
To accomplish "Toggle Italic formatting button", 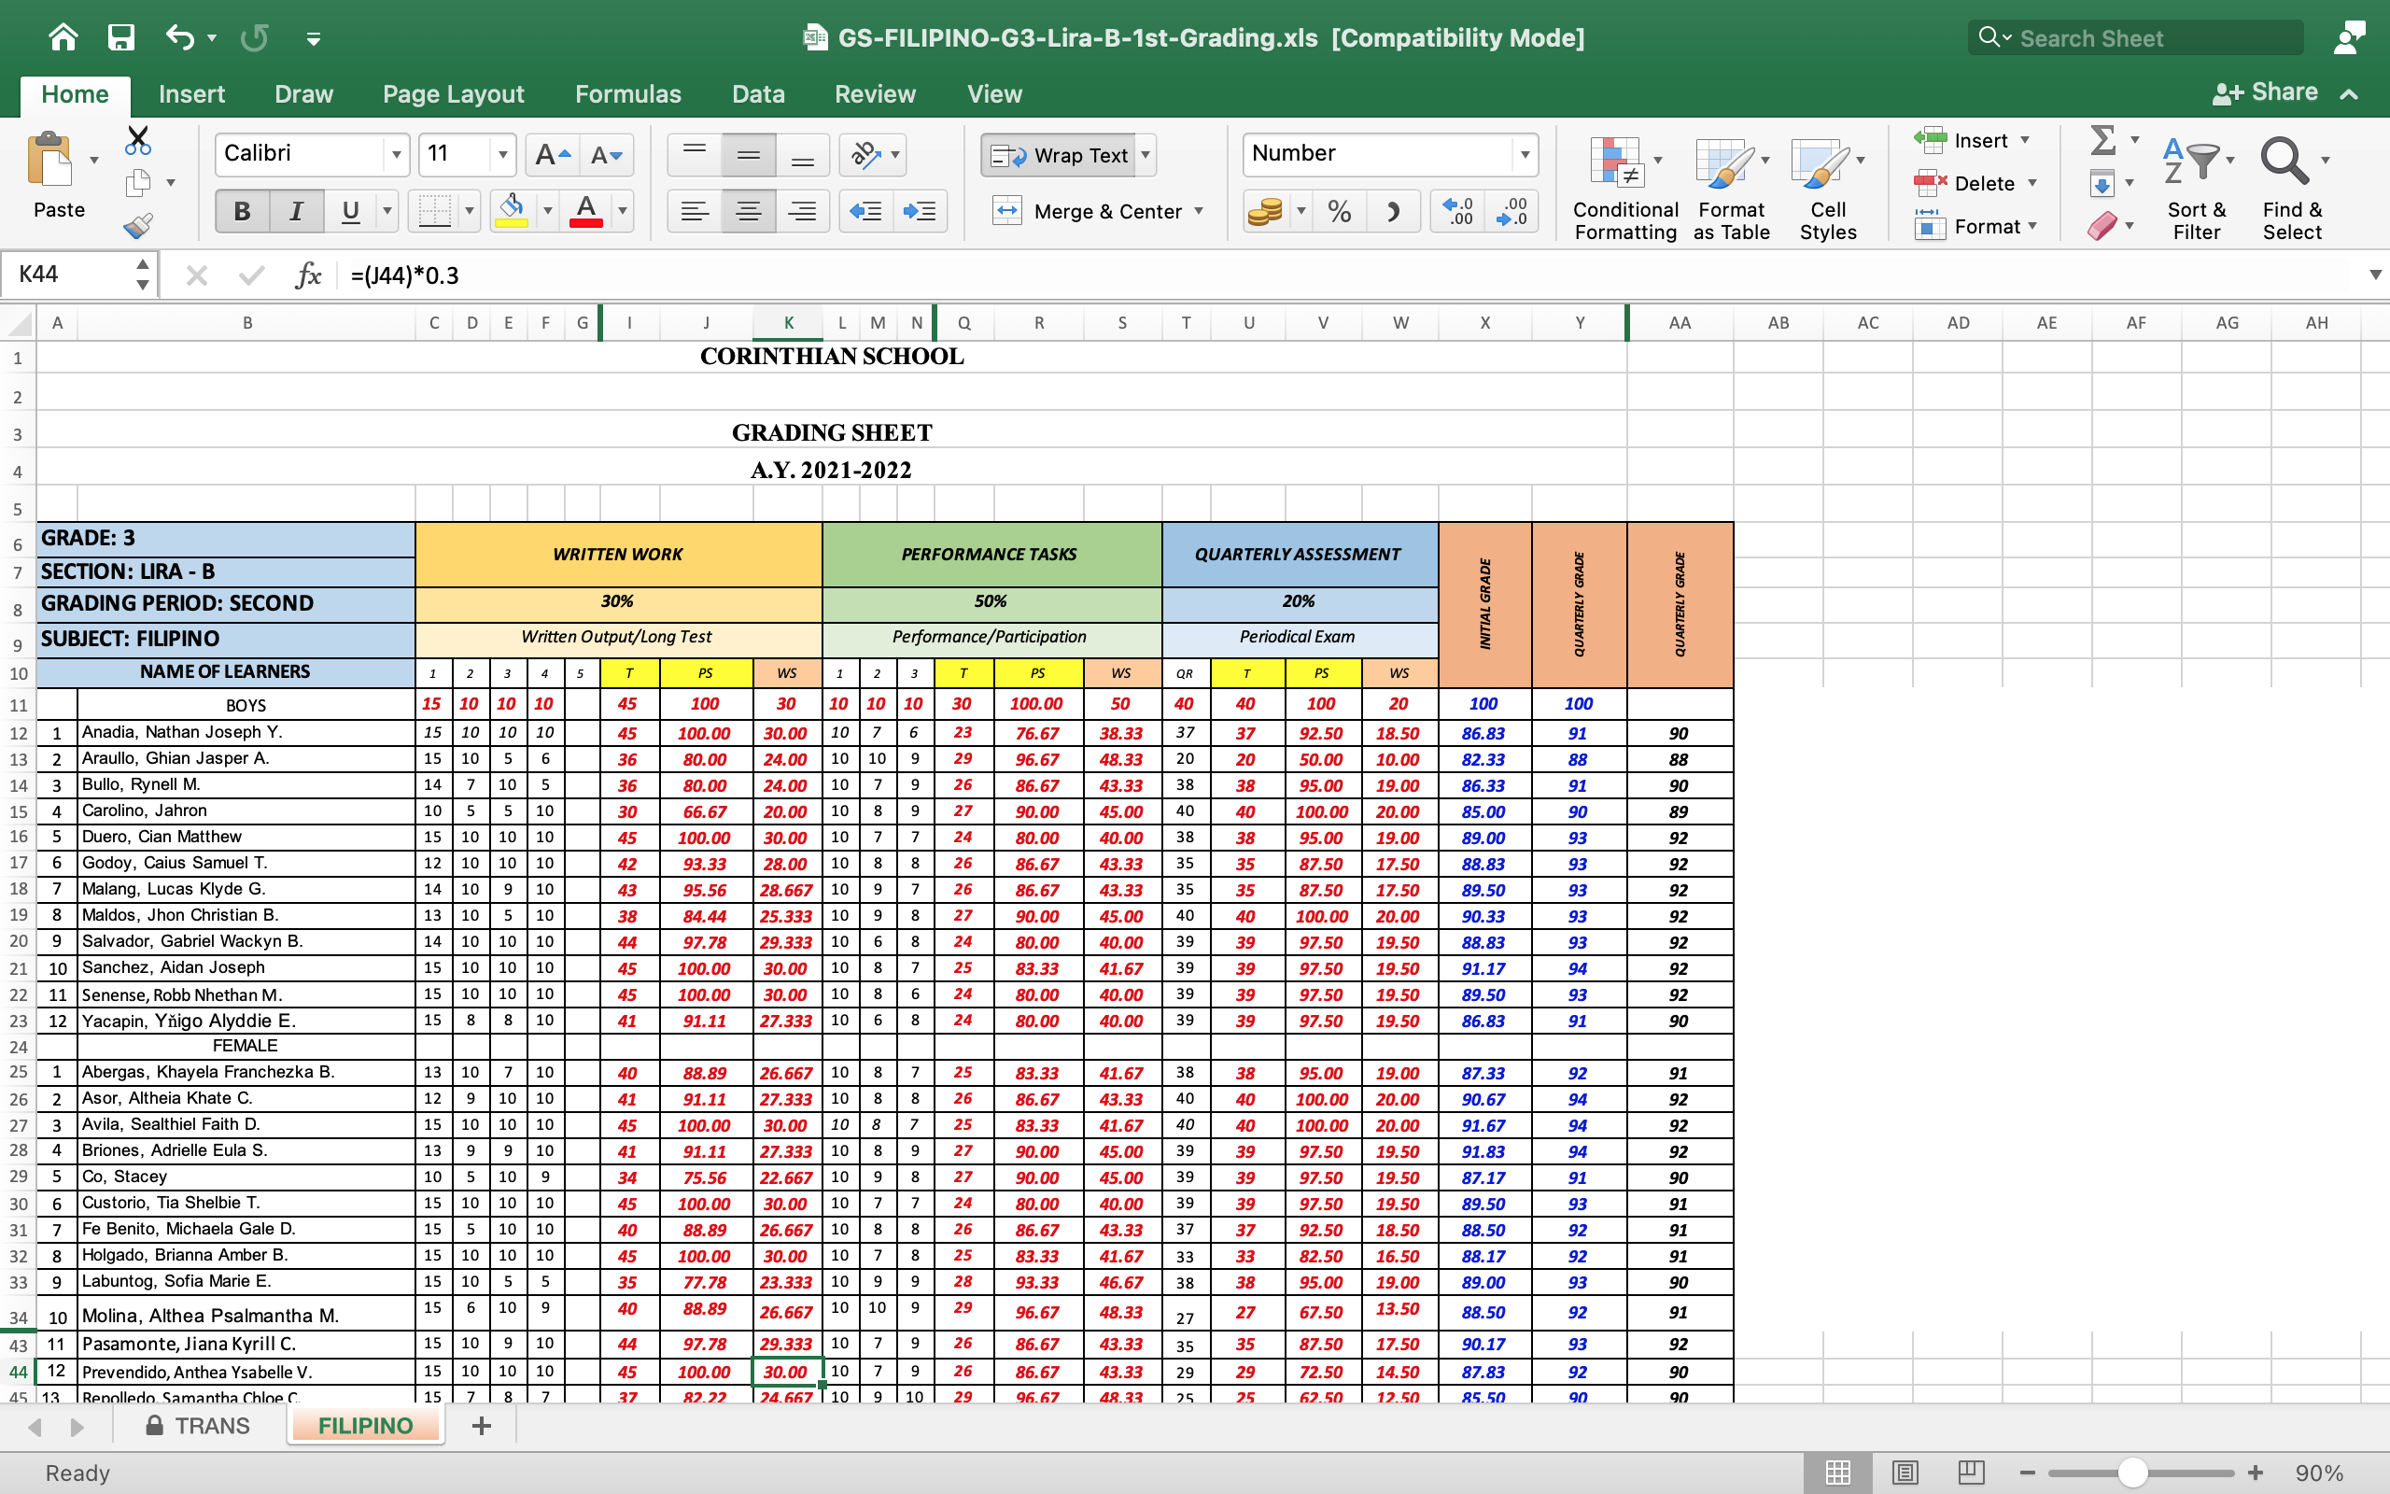I will (x=295, y=211).
